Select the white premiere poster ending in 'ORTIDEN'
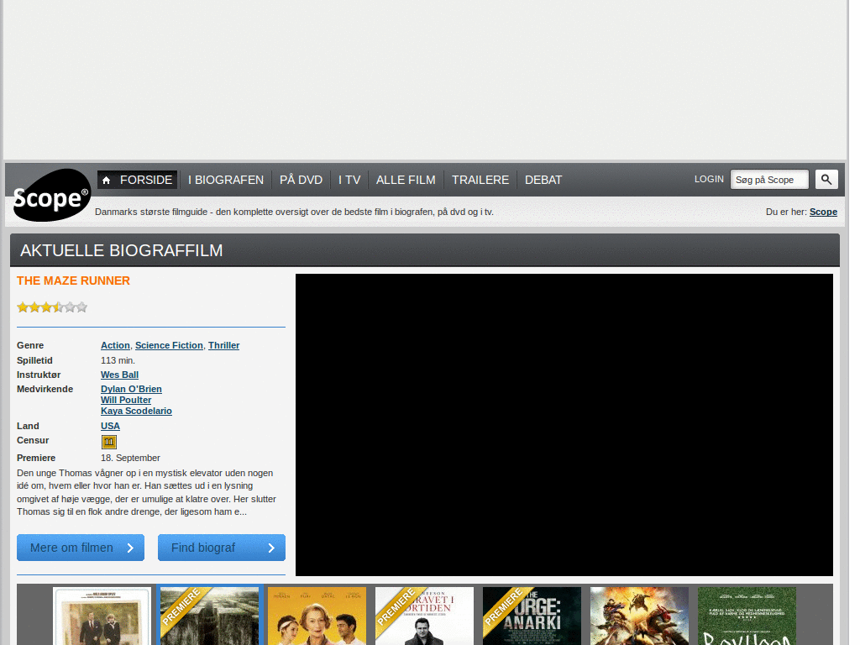 click(424, 616)
